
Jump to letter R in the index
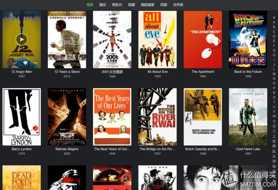click(x=274, y=92)
